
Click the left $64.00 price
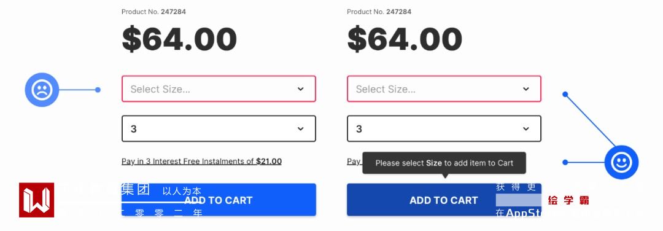coord(179,39)
